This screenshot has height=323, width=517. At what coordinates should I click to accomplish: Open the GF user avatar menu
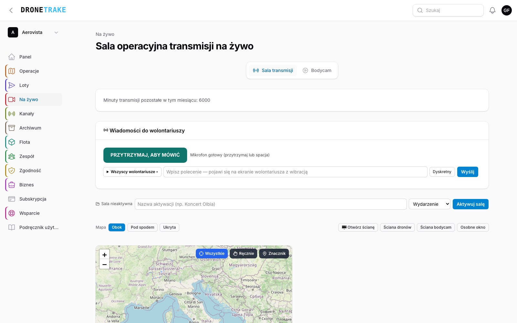coord(507,10)
